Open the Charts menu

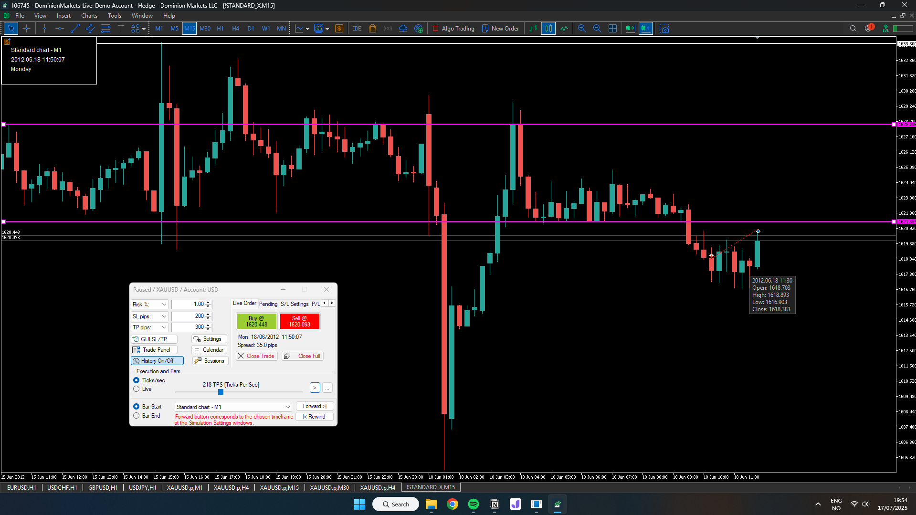[89, 16]
